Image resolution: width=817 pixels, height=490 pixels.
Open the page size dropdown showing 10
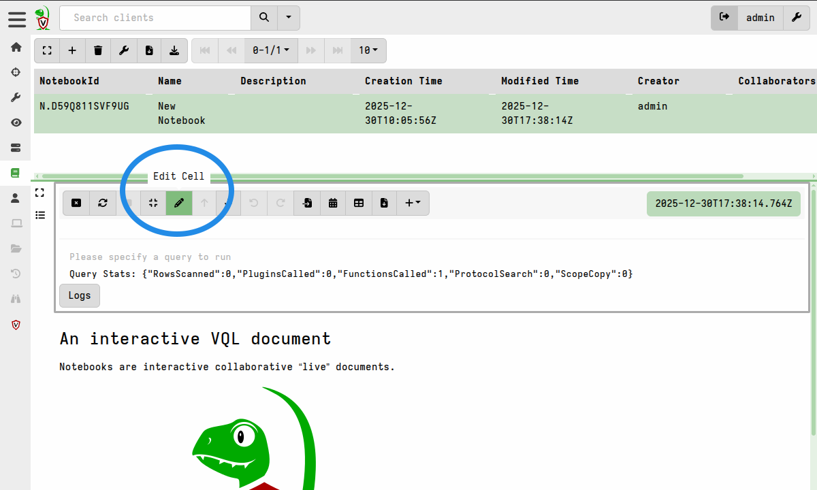coord(368,50)
